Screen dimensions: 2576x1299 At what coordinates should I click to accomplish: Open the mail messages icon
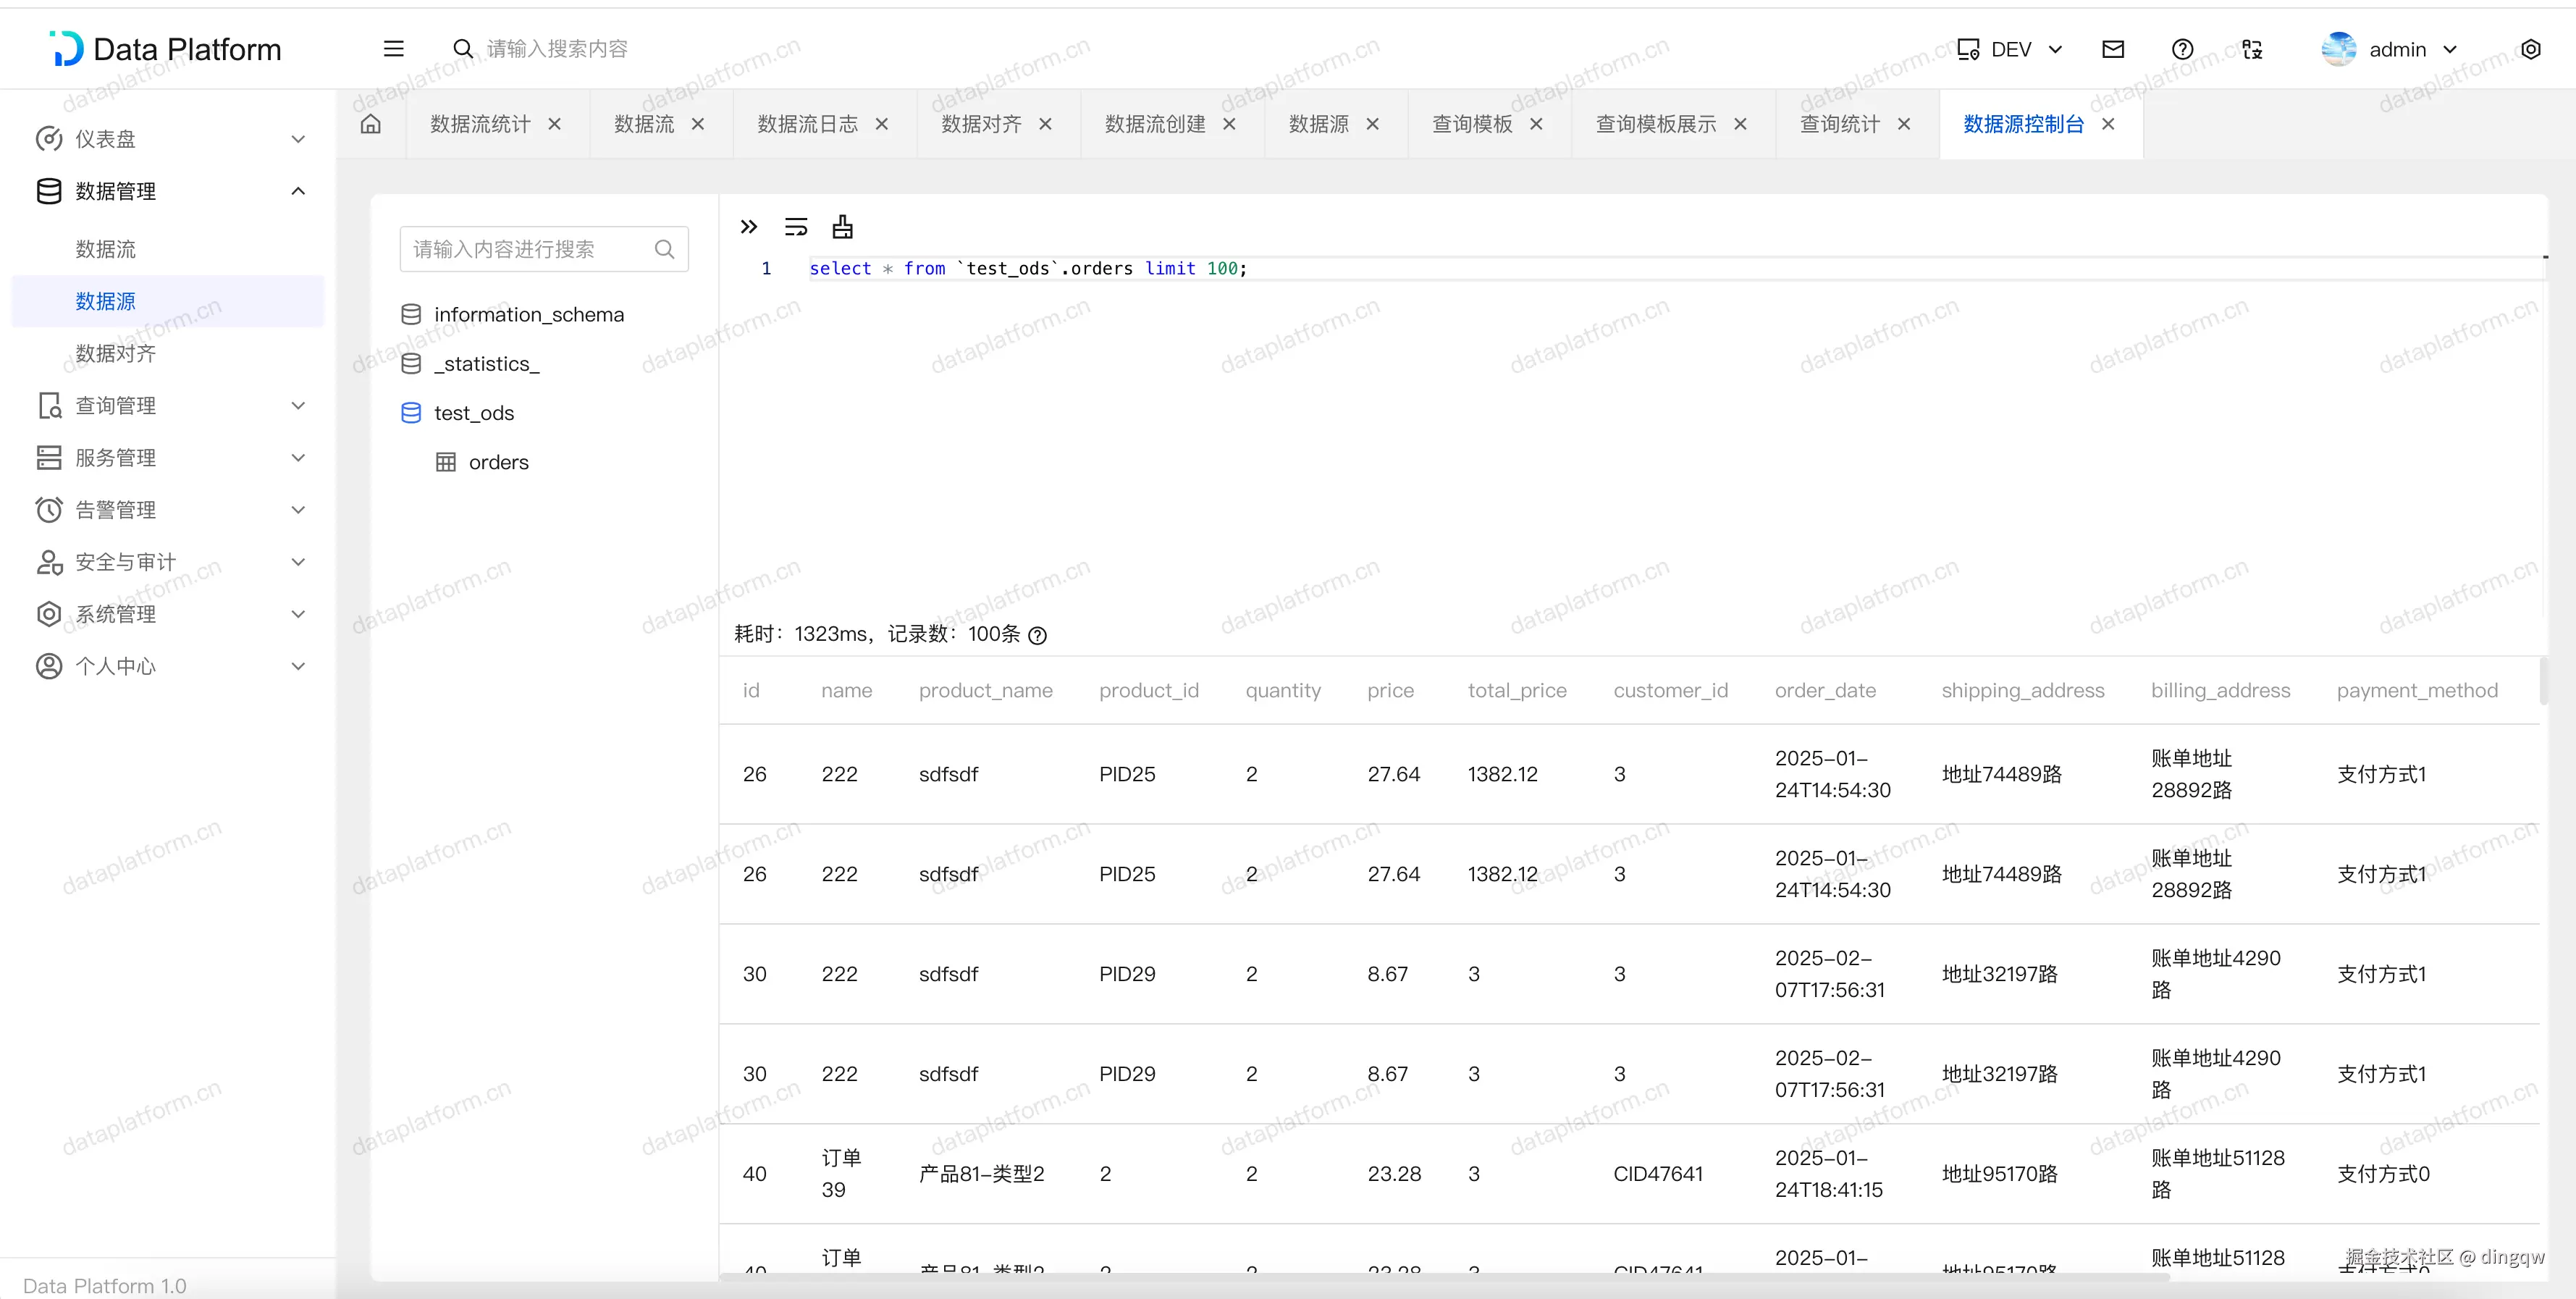click(x=2113, y=49)
